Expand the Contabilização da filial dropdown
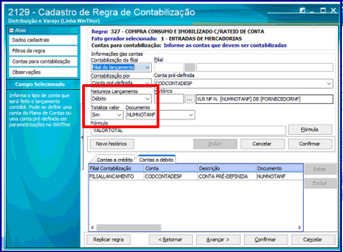 (148, 68)
